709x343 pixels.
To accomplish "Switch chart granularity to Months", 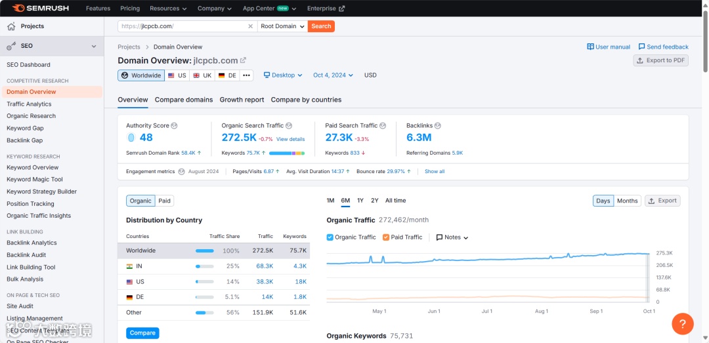I will pyautogui.click(x=627, y=201).
